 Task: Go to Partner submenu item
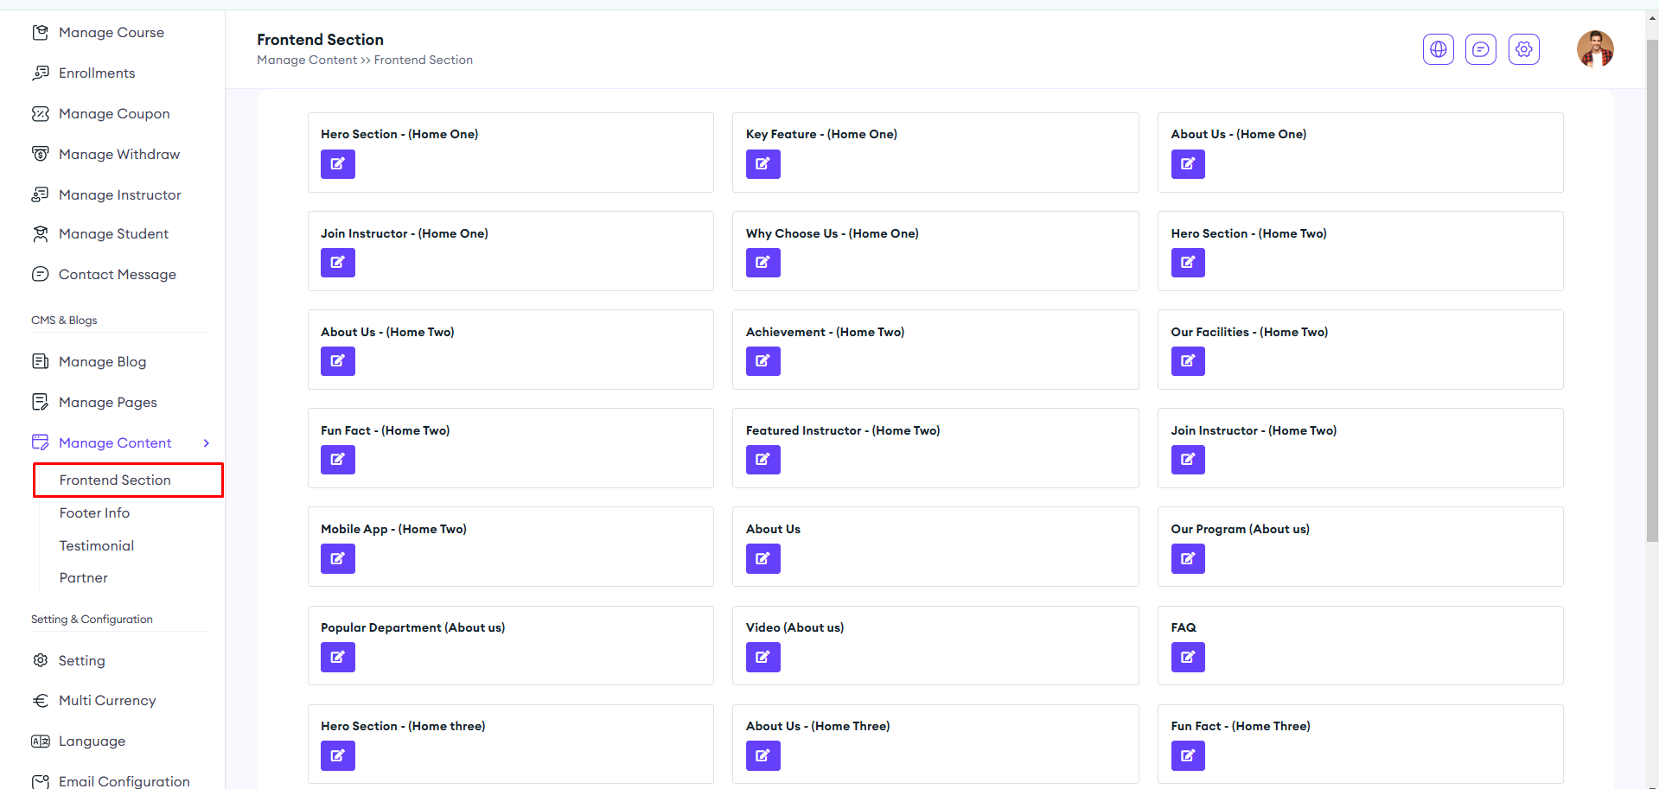click(x=84, y=578)
